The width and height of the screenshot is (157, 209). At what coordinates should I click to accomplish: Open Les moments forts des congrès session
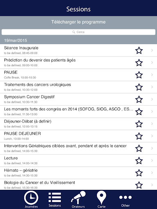point(78,112)
